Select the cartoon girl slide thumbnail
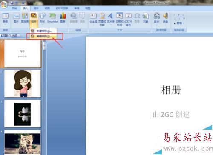Screen dimensions: 213x155 23,84
